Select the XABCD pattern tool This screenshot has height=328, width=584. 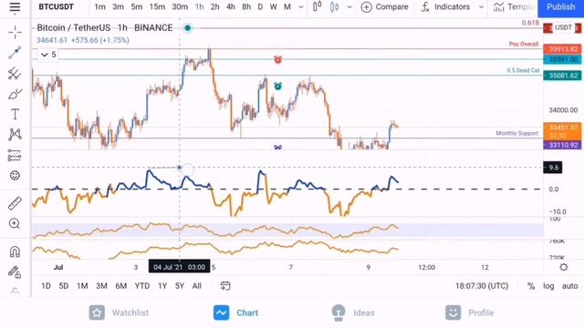click(15, 134)
